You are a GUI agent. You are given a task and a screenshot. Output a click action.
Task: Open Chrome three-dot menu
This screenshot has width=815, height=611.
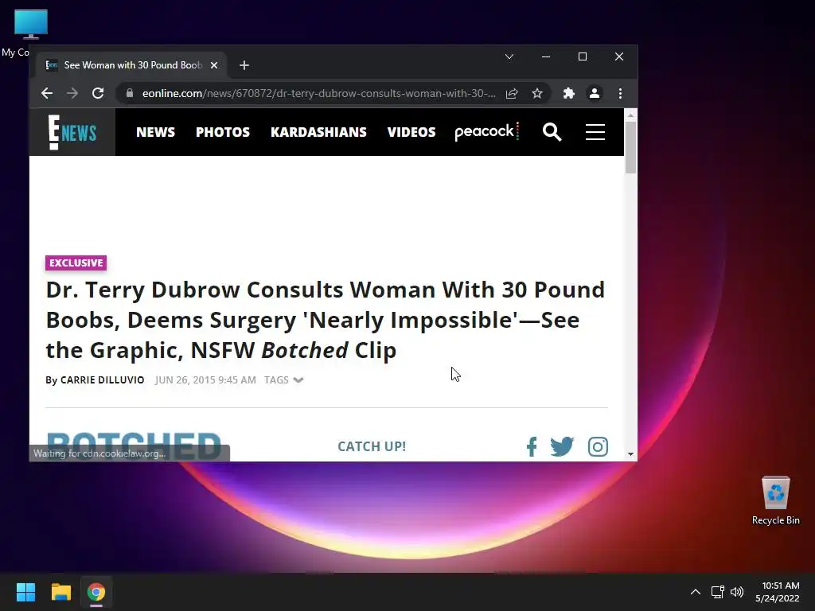(620, 94)
